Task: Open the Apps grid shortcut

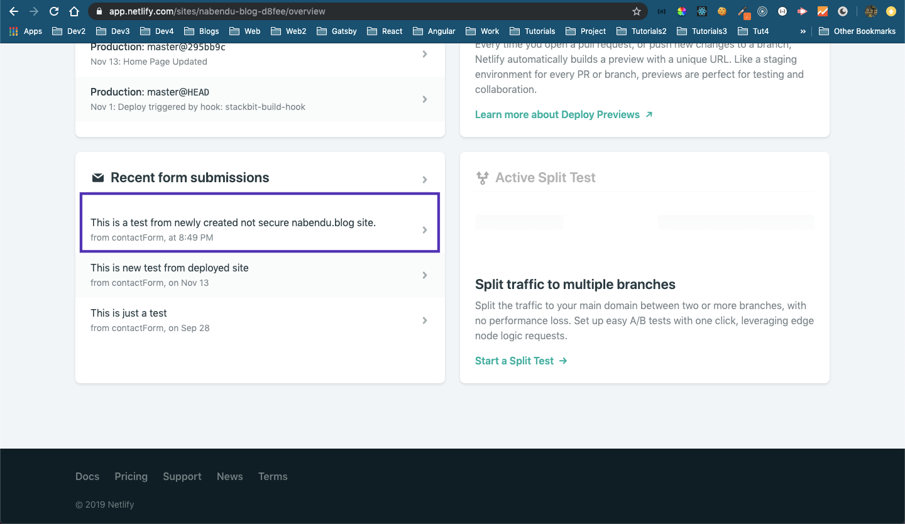Action: 26,31
